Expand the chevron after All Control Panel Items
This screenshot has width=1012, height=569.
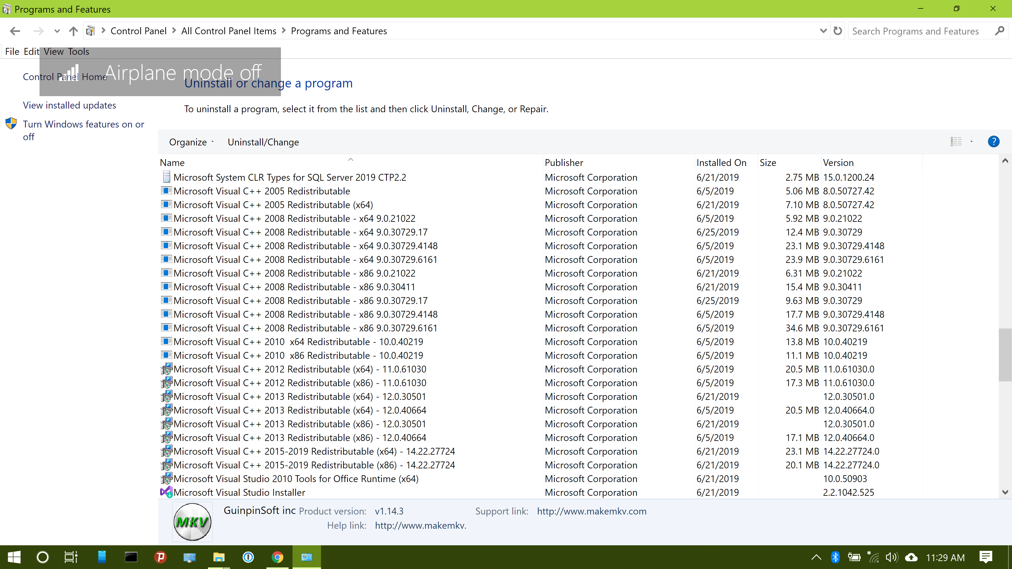(284, 31)
